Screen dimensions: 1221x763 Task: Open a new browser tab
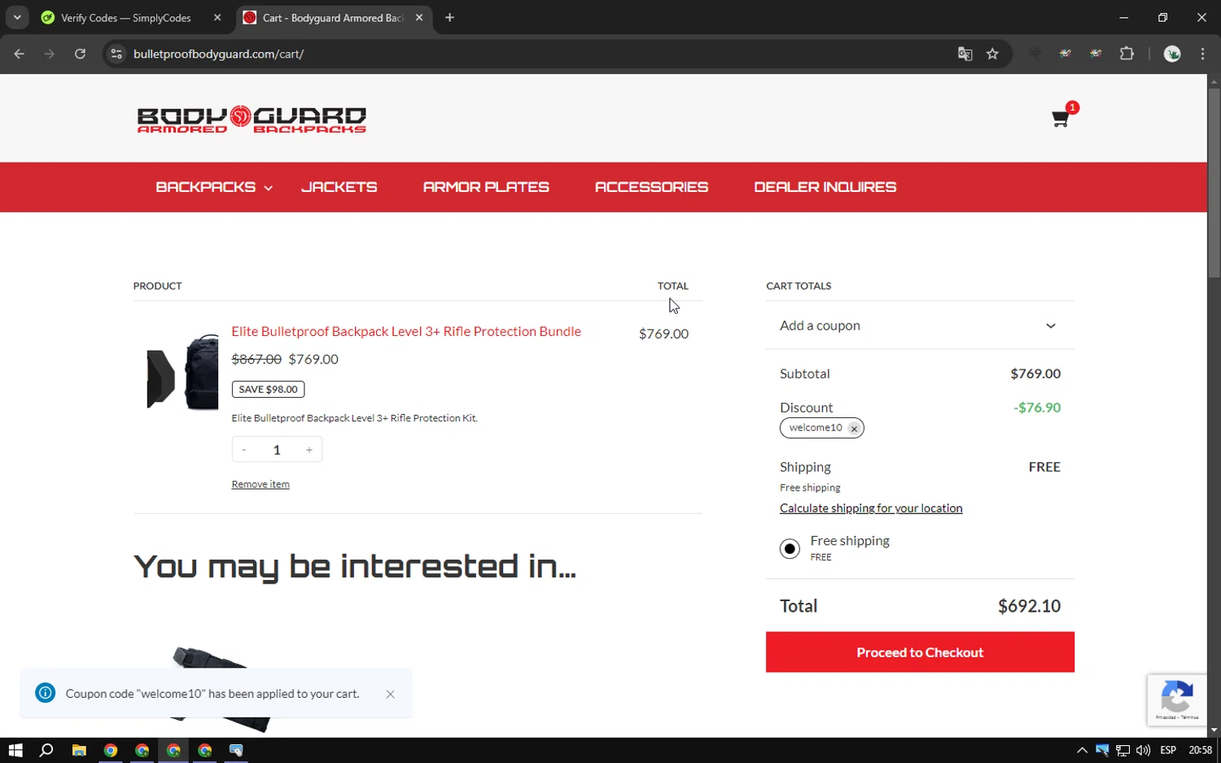click(449, 17)
